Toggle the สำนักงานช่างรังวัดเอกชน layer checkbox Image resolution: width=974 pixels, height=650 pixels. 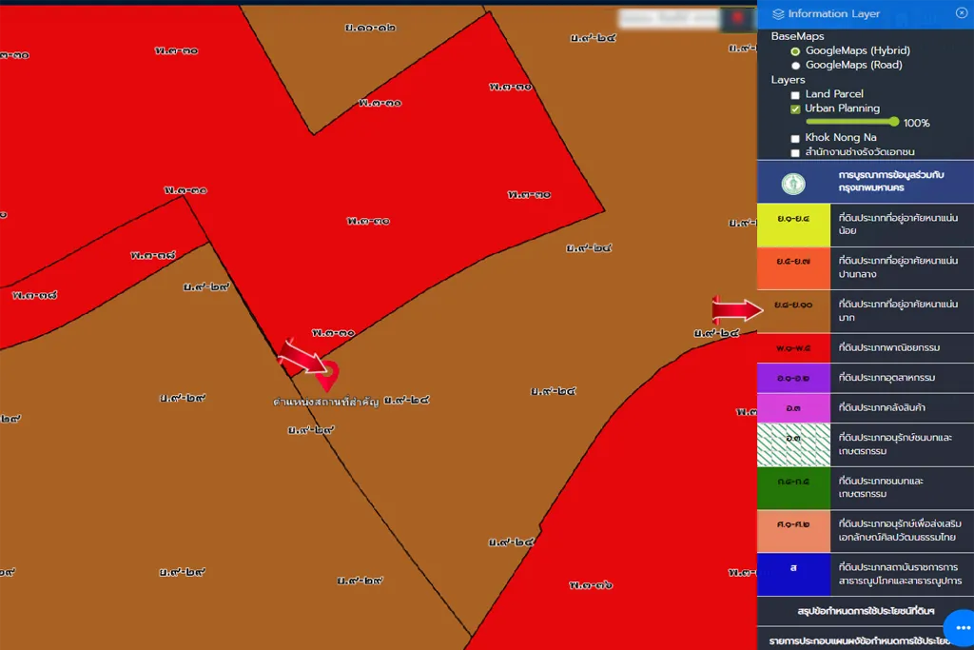pyautogui.click(x=795, y=153)
